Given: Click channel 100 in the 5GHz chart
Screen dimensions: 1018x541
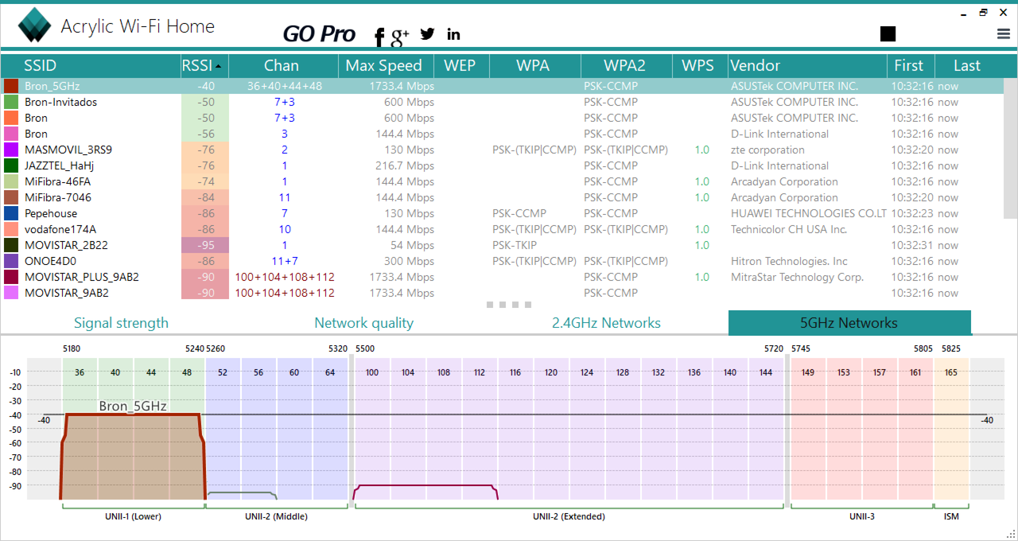Looking at the screenshot, I should coord(371,372).
